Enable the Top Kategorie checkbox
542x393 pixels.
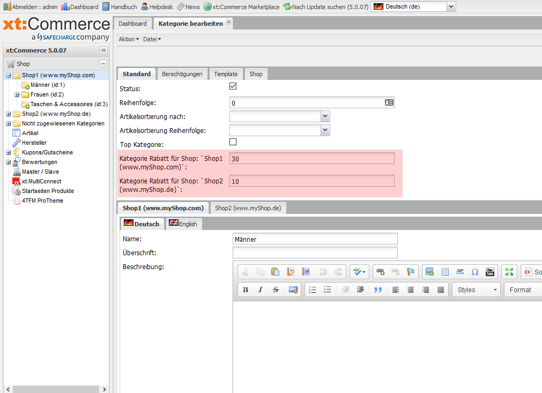[233, 142]
